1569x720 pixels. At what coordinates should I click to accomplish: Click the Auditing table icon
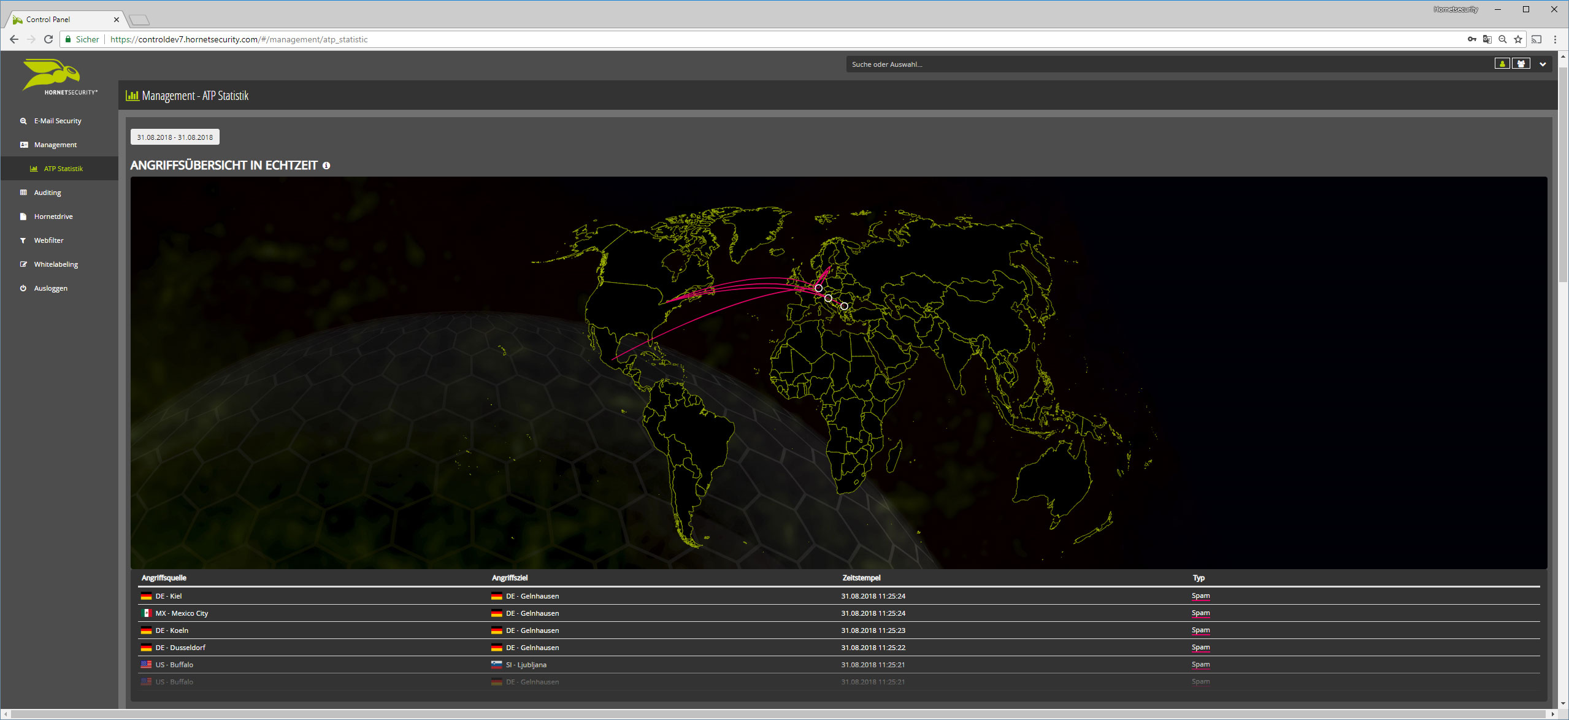(23, 193)
